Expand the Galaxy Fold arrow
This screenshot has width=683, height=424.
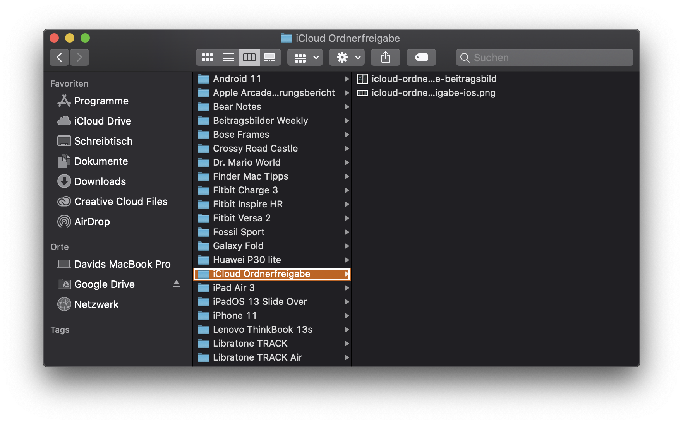point(347,246)
